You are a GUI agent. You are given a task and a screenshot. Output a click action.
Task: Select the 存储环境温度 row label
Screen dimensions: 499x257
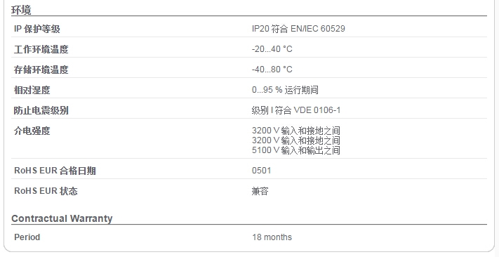41,70
